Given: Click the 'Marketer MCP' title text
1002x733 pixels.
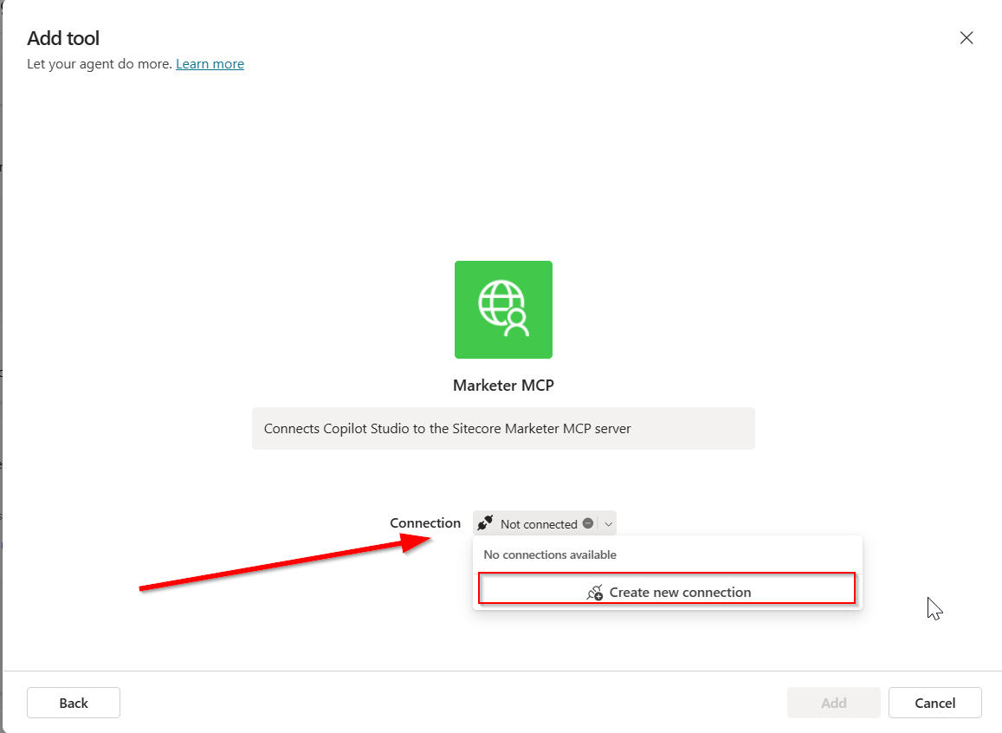Looking at the screenshot, I should [503, 386].
